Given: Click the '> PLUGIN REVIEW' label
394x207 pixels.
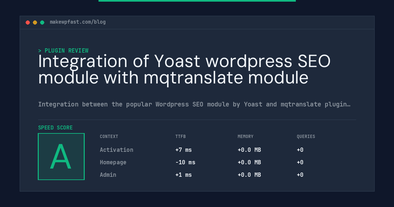Looking at the screenshot, I should [x=63, y=51].
